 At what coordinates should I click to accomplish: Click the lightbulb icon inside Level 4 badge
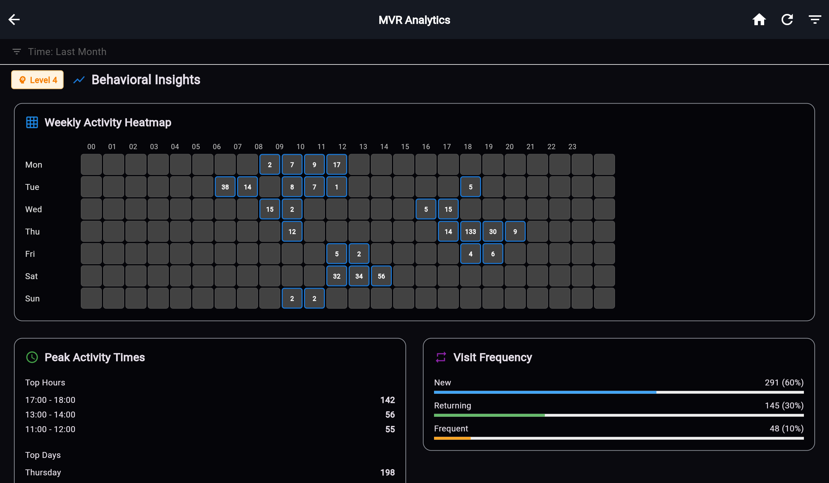(x=23, y=80)
